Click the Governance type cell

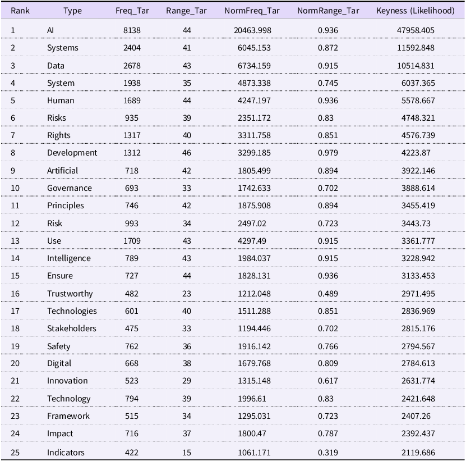tap(70, 188)
